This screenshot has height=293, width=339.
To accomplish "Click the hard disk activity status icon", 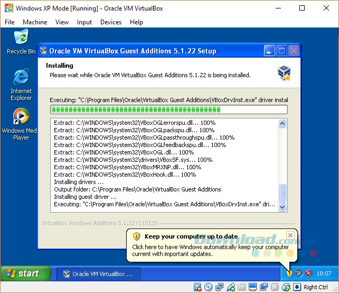I will (197, 287).
